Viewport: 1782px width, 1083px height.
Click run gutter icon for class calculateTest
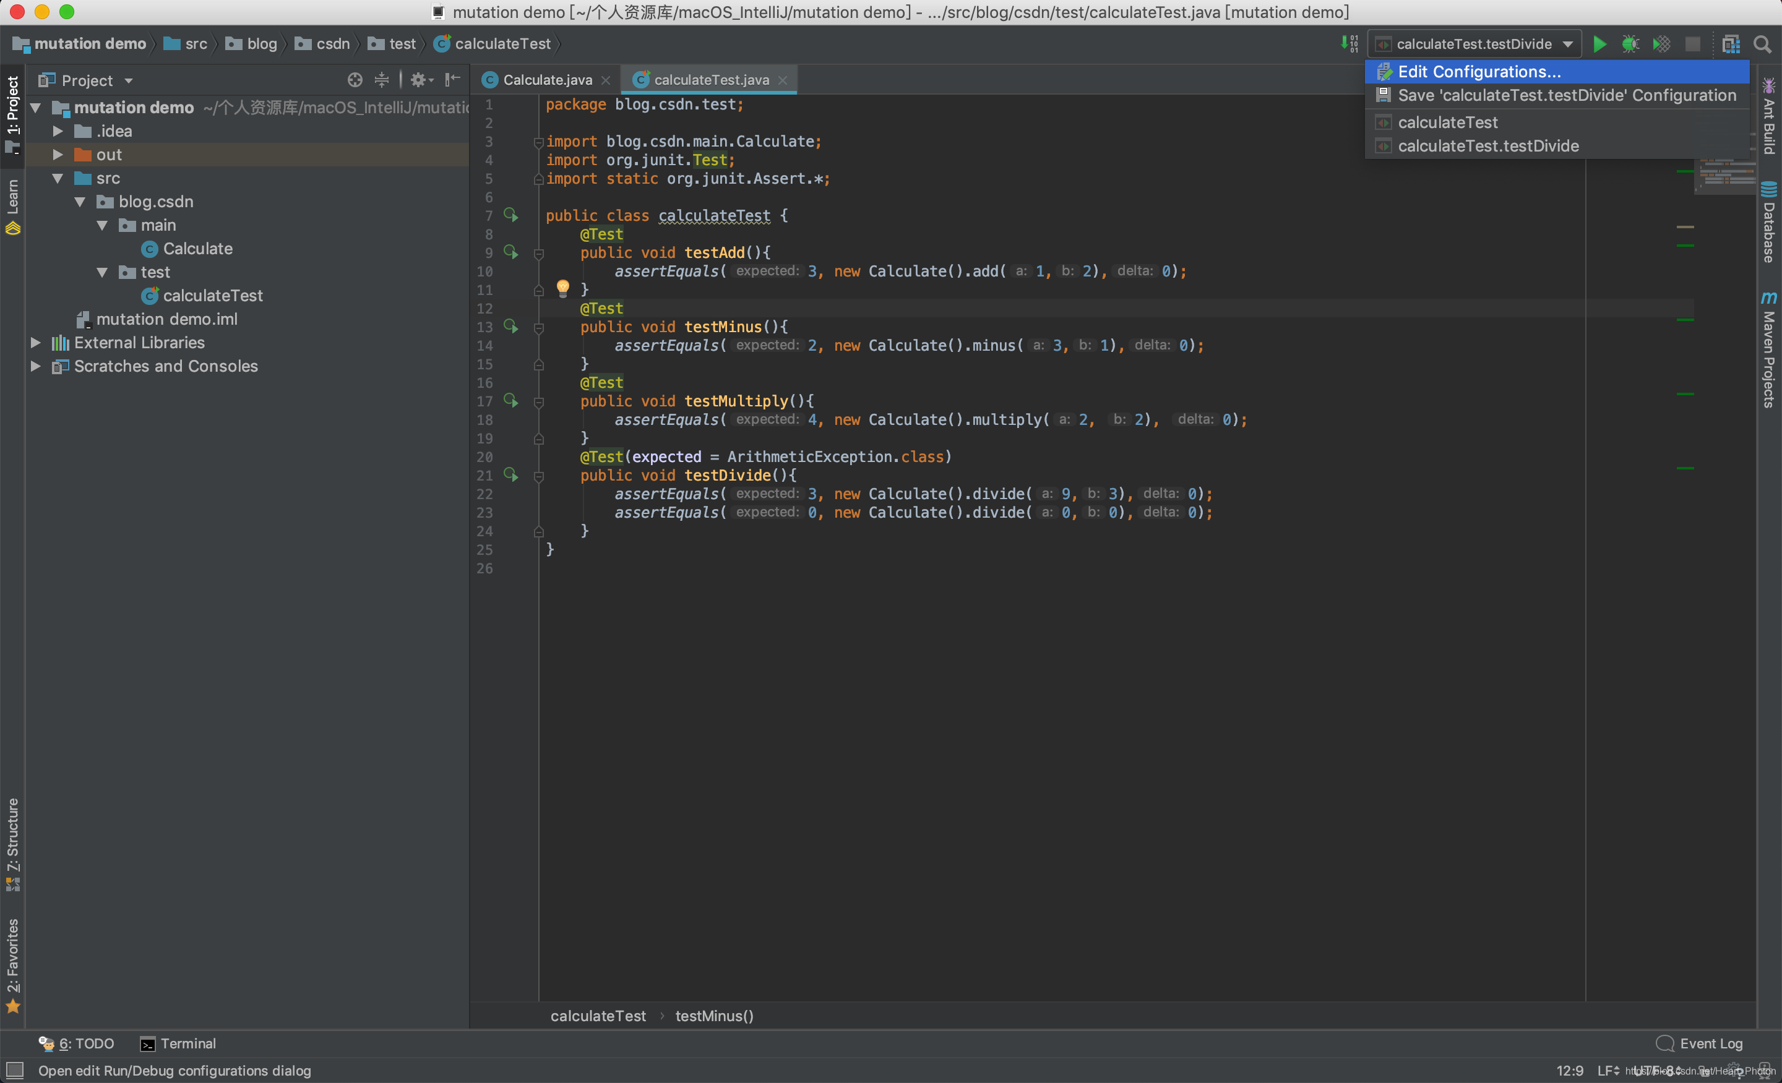[x=510, y=215]
